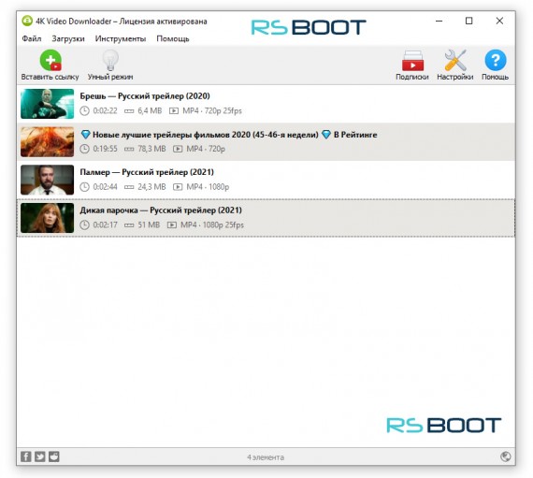Toggle the Умный режим lightbulb

point(110,61)
